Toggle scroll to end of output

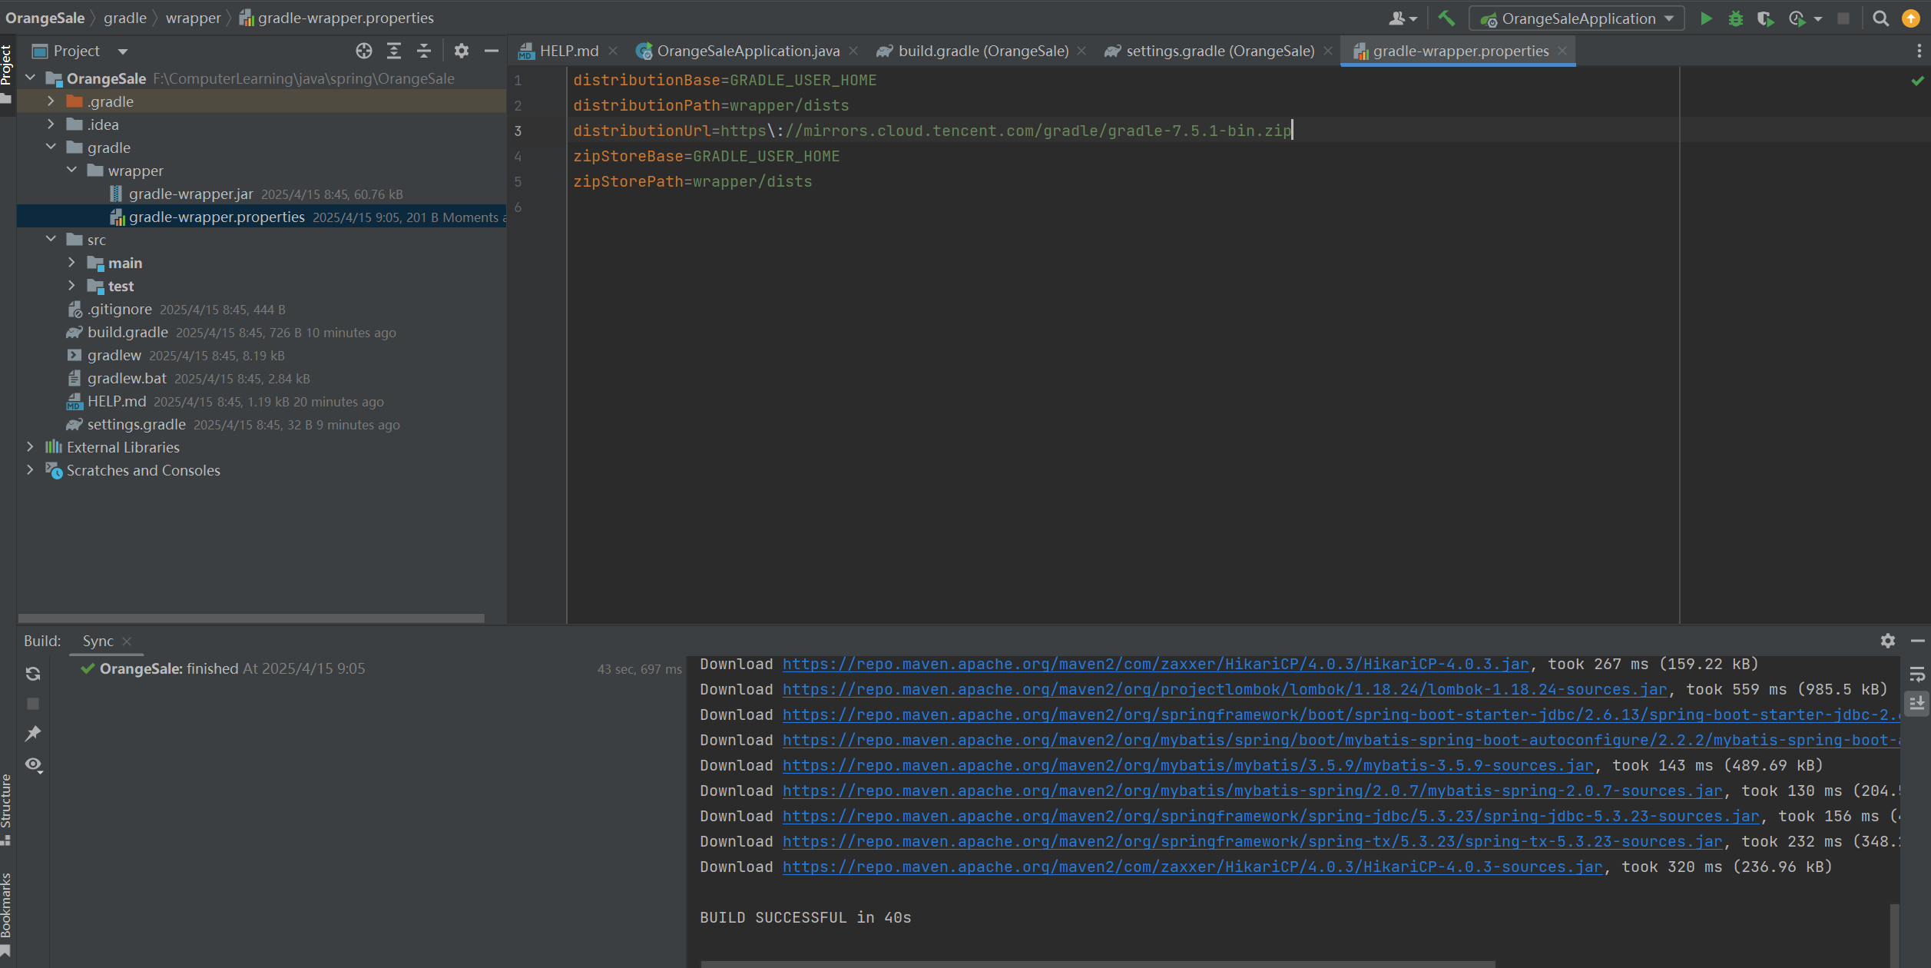[1917, 703]
